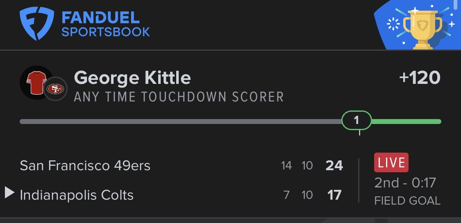Click the threshold marker labeled 1
The height and width of the screenshot is (223, 461).
356,121
